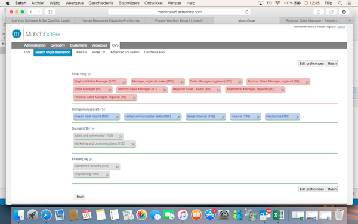
Task: Show Safari downloads
Action: click(x=344, y=12)
